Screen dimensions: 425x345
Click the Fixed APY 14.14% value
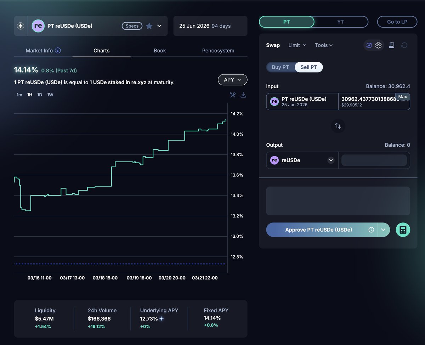tap(212, 318)
